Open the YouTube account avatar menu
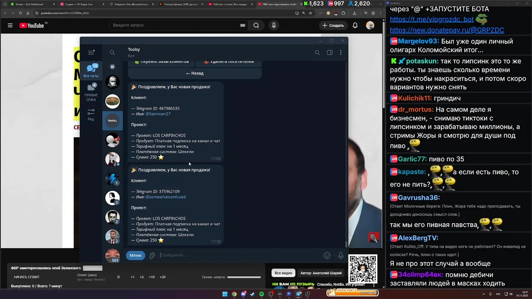The image size is (532, 299). [370, 25]
